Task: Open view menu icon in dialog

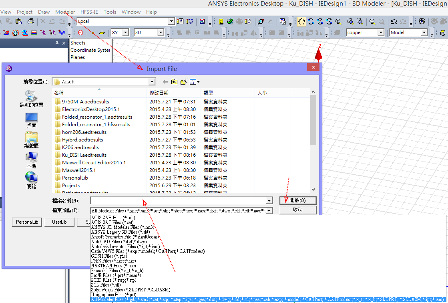Action: [x=195, y=82]
